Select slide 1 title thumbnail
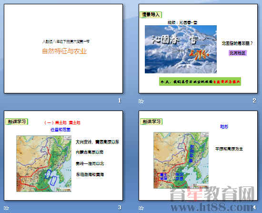The image size is (262, 213). click(63, 49)
